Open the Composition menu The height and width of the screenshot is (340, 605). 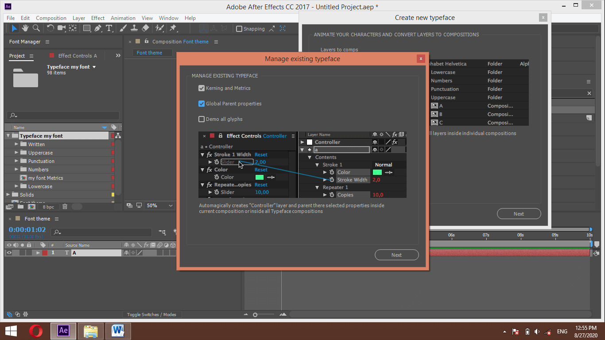click(x=51, y=18)
